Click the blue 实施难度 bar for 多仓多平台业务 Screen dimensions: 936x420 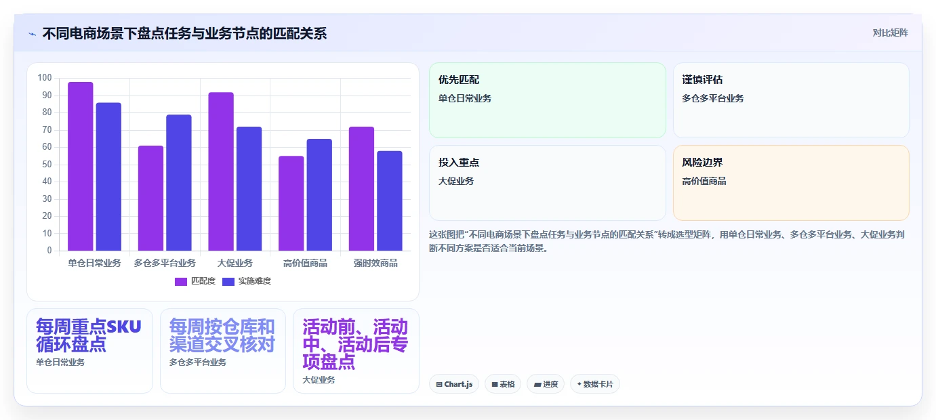point(179,183)
